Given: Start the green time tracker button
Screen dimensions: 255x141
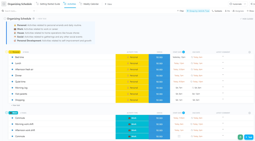Looking at the screenshot, I should click(x=240, y=137).
